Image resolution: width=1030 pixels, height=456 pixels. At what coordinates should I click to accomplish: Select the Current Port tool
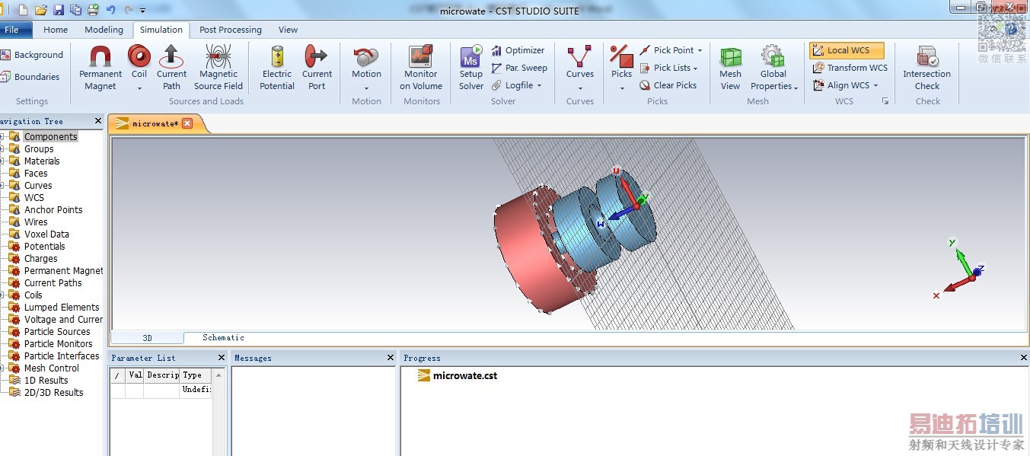[317, 68]
